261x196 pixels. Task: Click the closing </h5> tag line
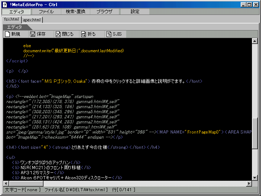point(13,86)
